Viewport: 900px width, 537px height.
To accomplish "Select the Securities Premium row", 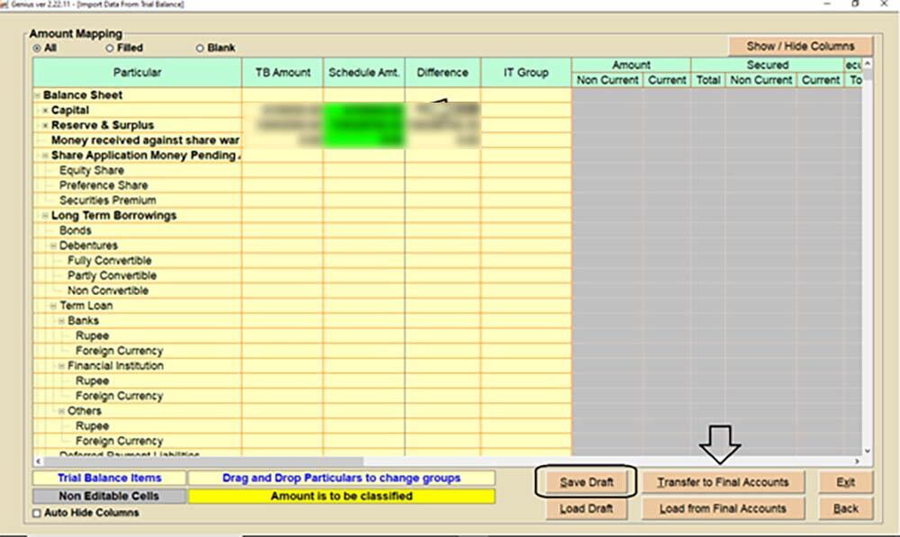I will click(x=107, y=201).
